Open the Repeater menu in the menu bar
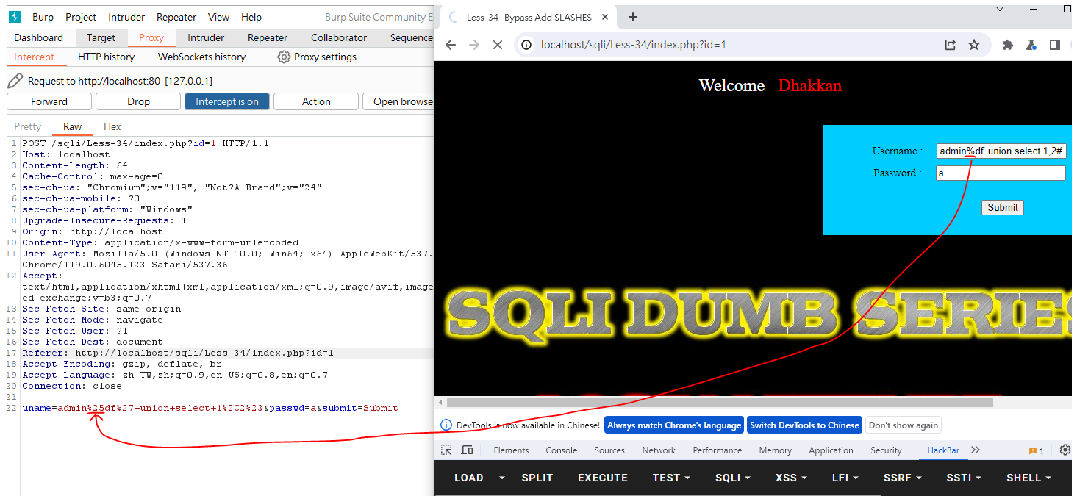 coord(176,17)
